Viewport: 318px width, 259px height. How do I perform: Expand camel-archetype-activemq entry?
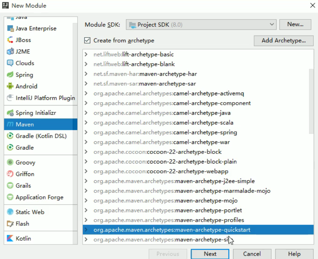click(x=86, y=93)
